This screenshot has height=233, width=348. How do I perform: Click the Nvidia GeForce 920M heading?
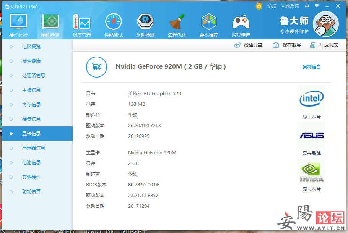coord(171,66)
